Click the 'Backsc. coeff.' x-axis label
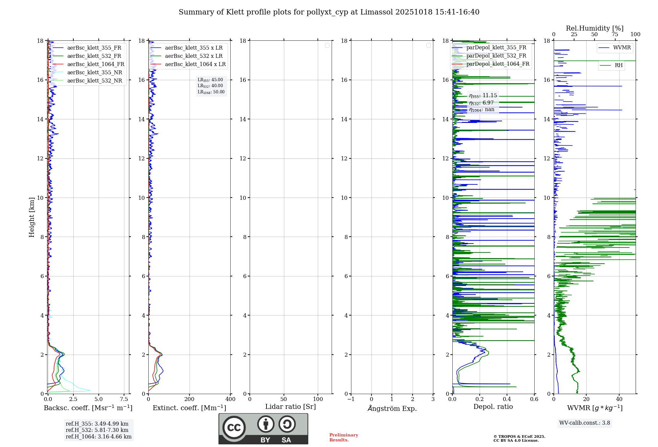This screenshot has width=658, height=447. click(88, 408)
